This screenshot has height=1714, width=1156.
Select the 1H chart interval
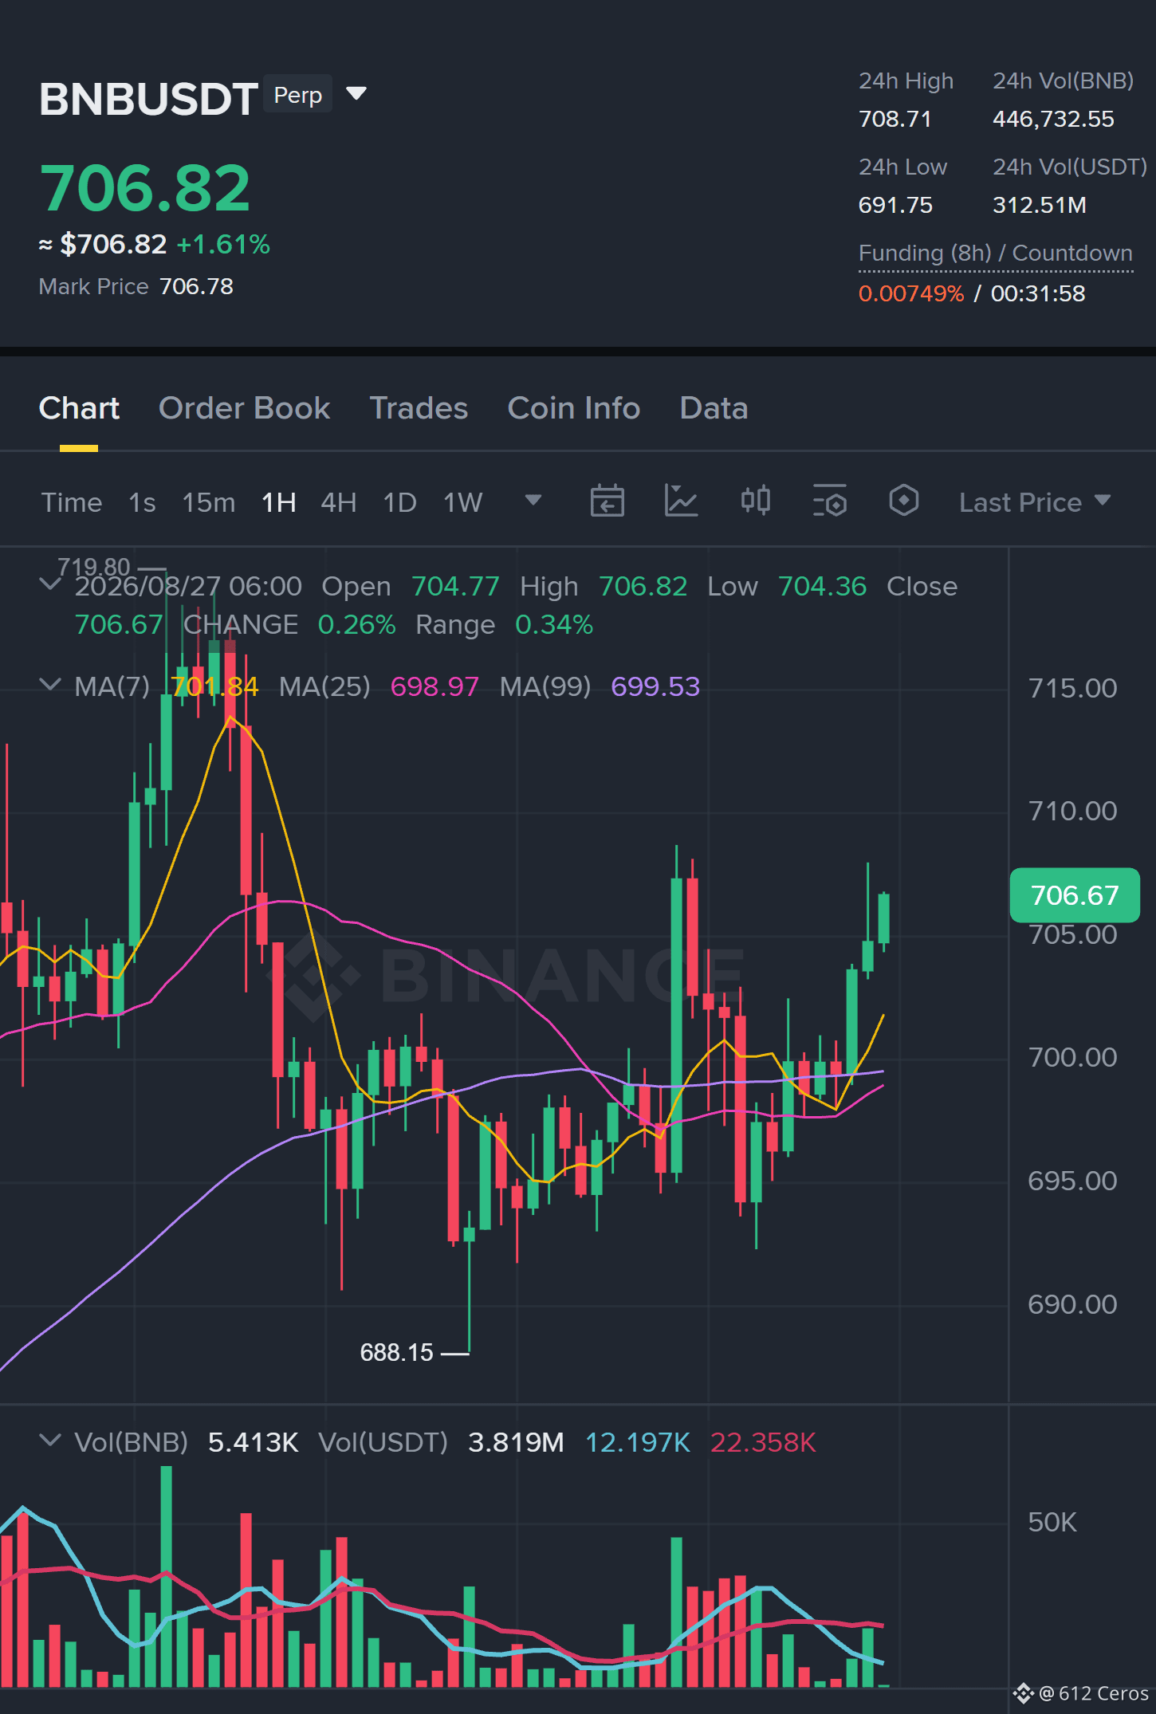click(x=279, y=502)
